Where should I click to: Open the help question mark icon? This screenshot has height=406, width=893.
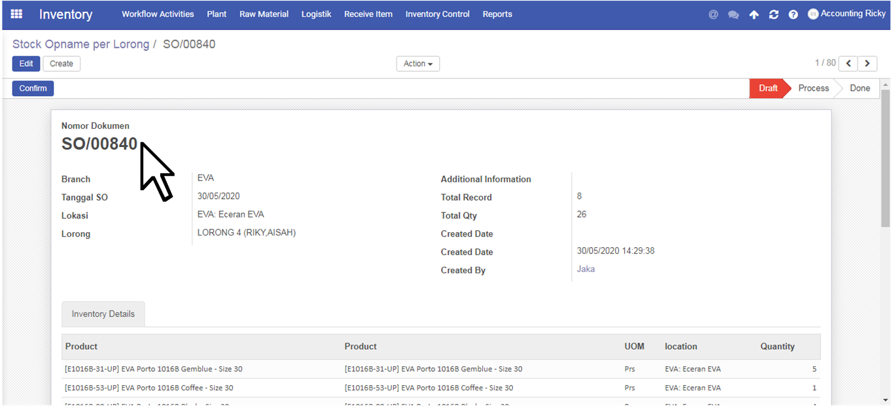coord(793,14)
